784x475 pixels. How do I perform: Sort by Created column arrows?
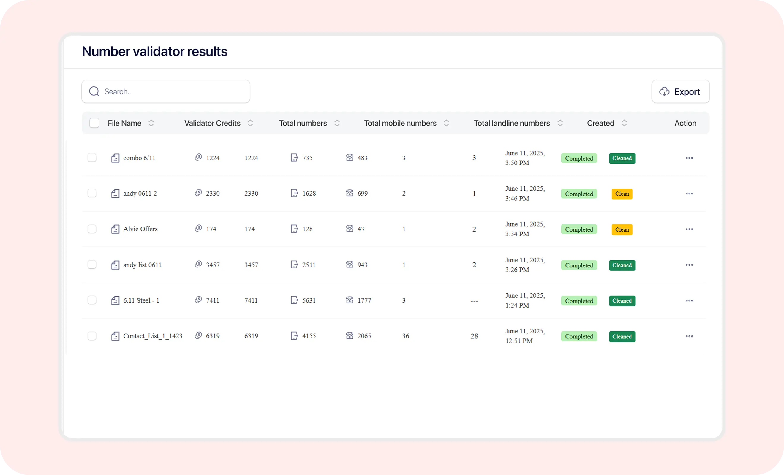[x=624, y=123]
